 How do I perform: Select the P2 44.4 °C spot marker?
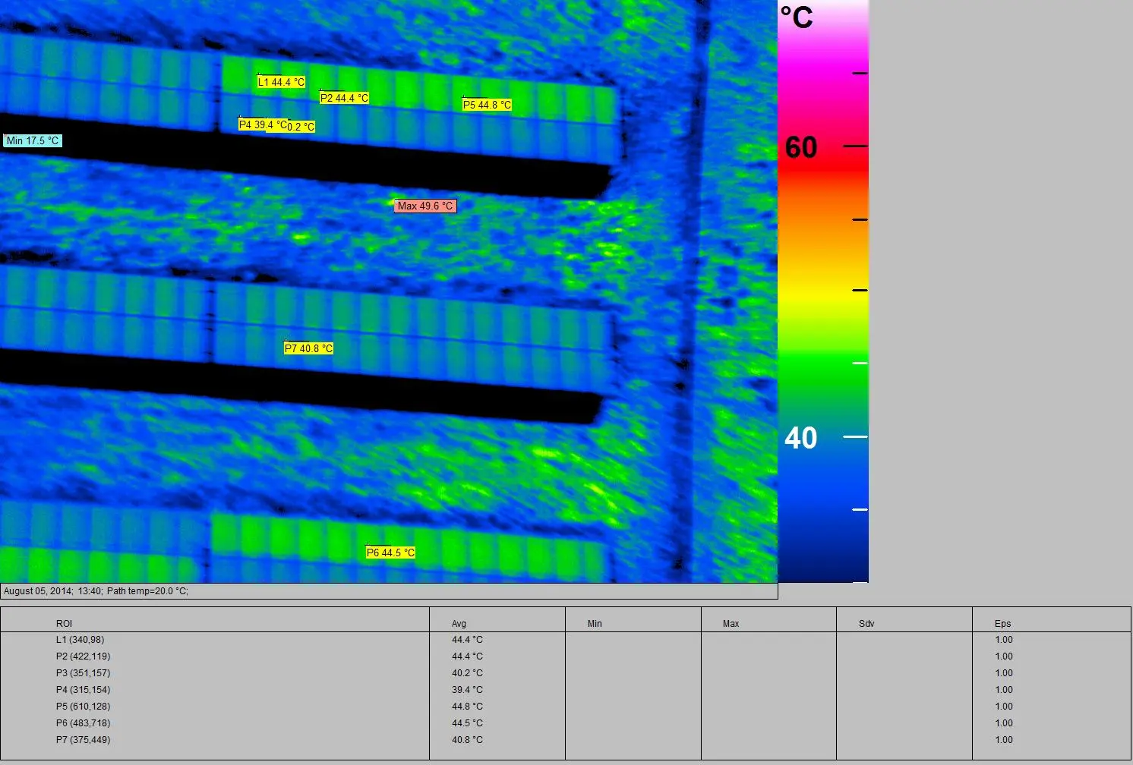tap(344, 98)
